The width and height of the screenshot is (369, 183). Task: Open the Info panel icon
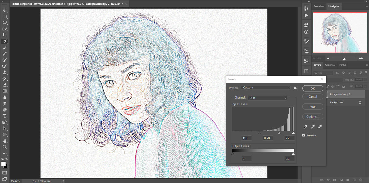pos(306,32)
